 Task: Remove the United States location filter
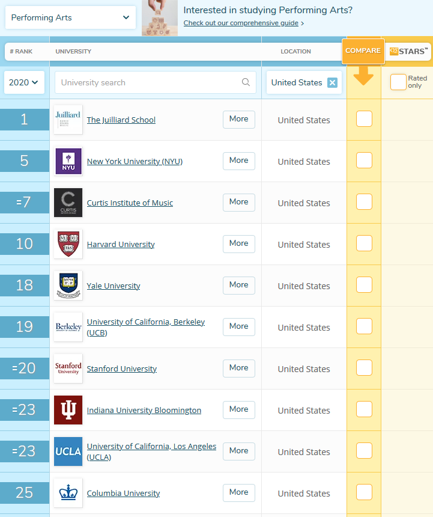coord(332,82)
